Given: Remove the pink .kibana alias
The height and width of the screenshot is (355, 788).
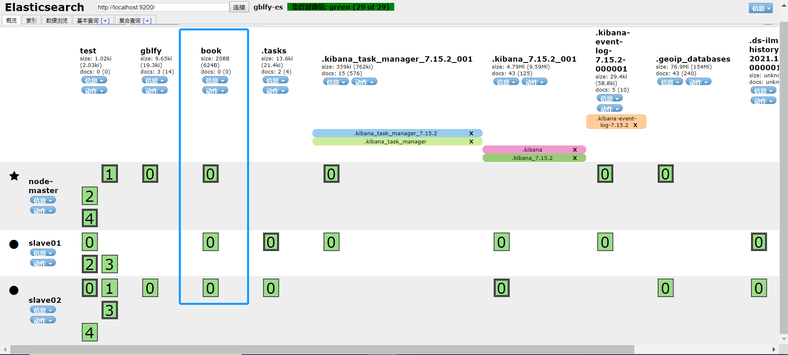Looking at the screenshot, I should coord(575,150).
